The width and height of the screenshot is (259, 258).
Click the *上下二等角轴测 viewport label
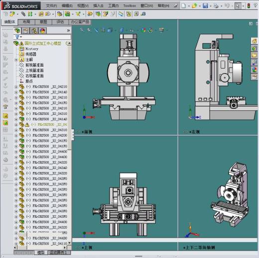(x=199, y=248)
